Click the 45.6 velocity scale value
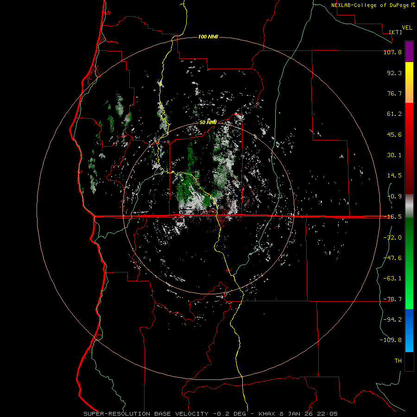Image resolution: width=417 pixels, height=417 pixels. 394,134
